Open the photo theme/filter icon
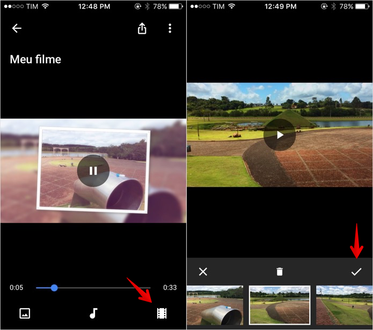 pos(25,313)
